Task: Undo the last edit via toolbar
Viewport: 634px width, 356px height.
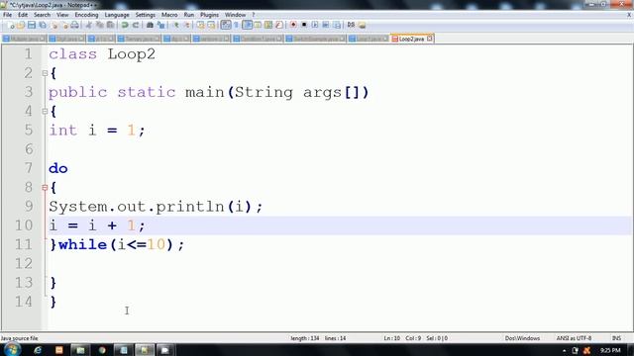Action: (125, 25)
